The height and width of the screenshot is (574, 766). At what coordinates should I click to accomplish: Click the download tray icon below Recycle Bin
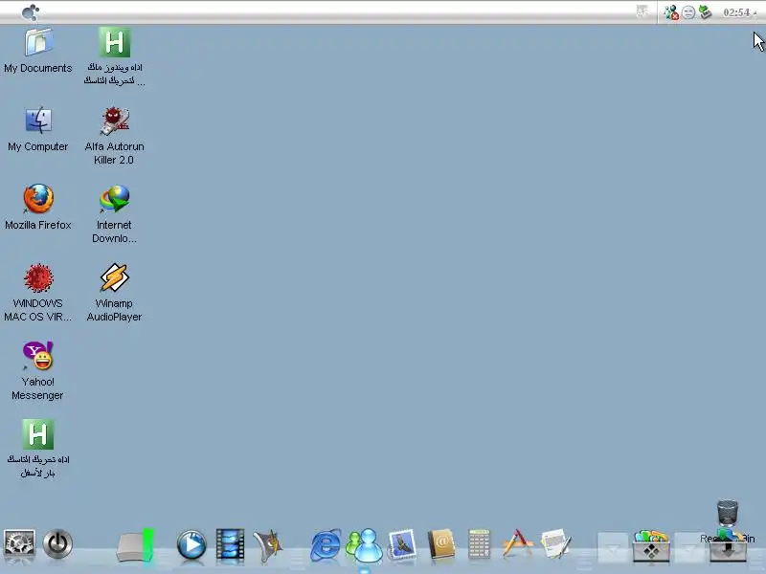point(728,546)
